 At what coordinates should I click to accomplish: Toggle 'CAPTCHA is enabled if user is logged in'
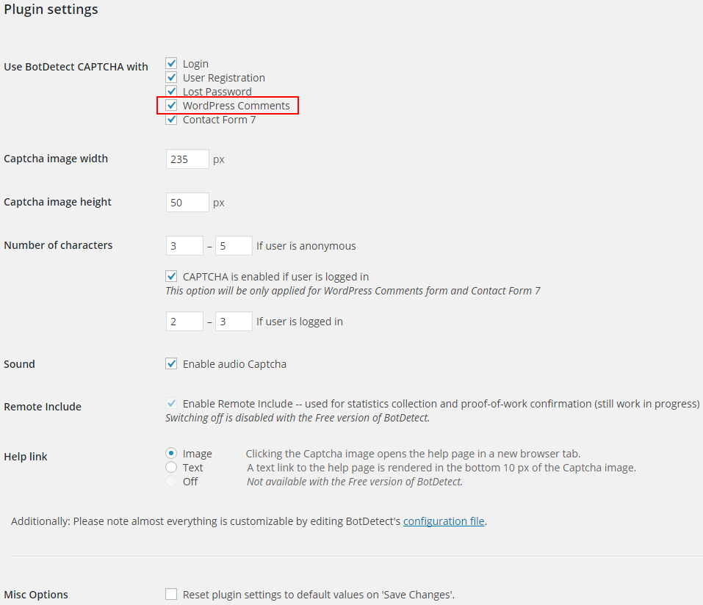click(x=171, y=277)
